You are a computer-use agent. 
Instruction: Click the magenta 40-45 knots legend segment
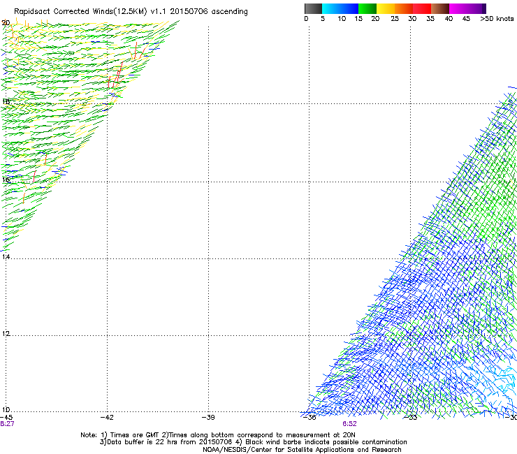[458, 8]
